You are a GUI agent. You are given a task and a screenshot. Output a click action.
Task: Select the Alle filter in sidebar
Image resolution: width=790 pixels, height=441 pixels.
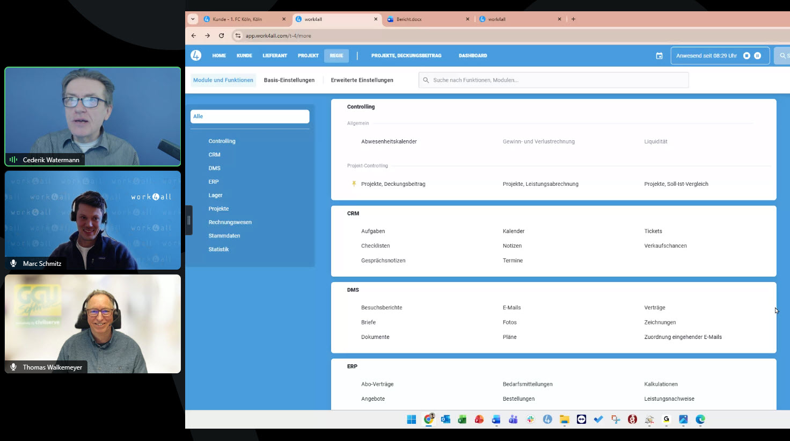(x=250, y=117)
